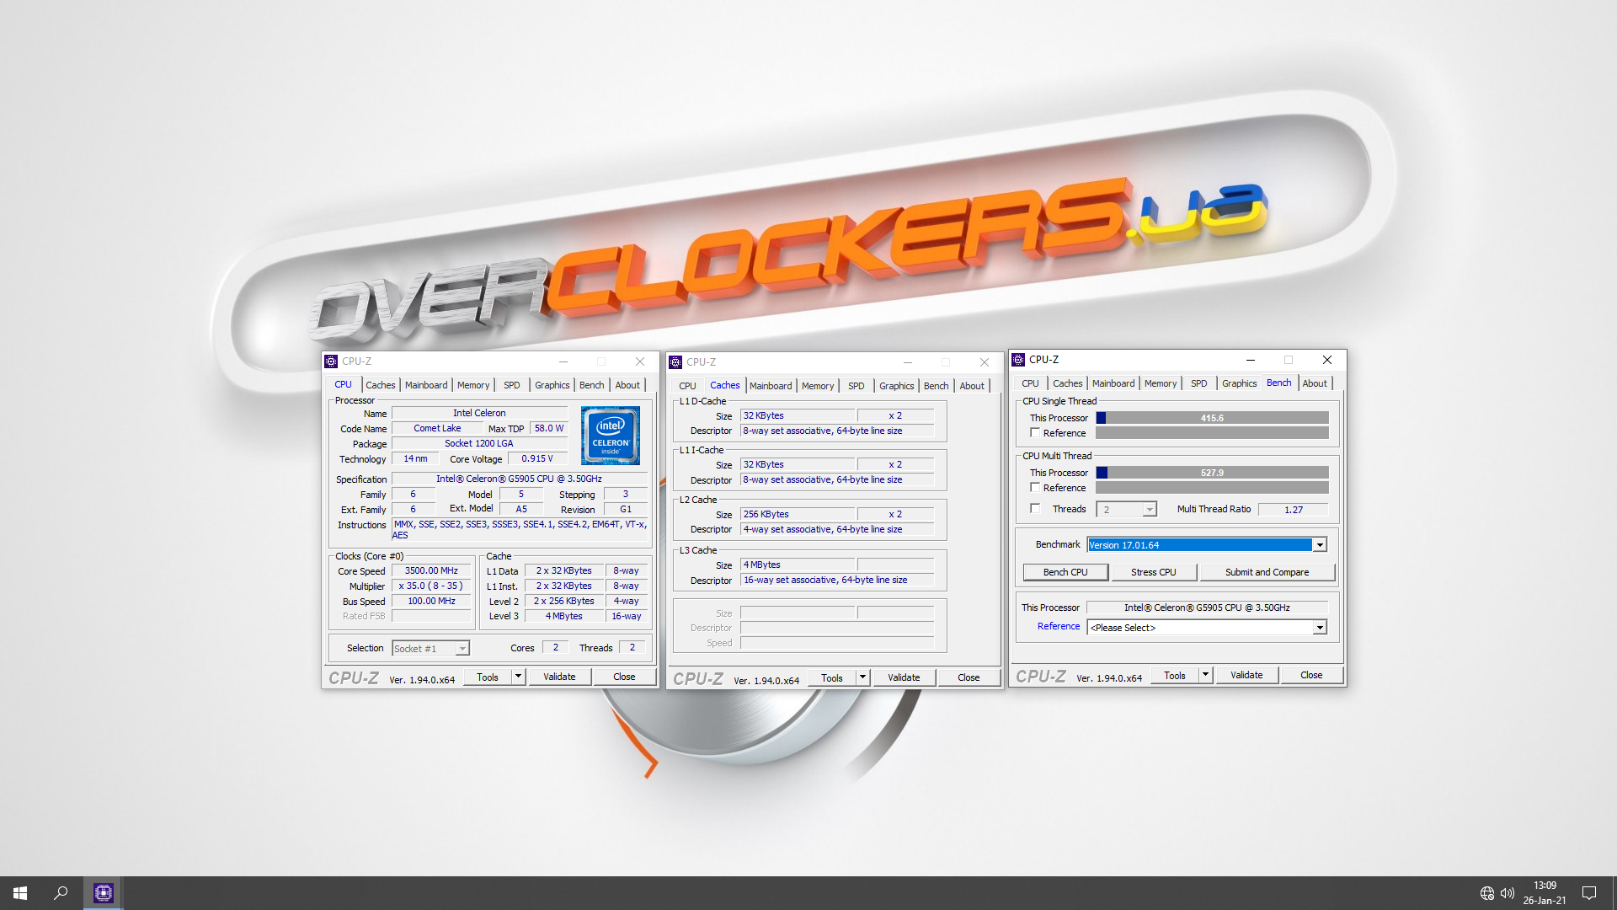The height and width of the screenshot is (910, 1617).
Task: Tick the Threads checkbox in Bench
Action: coord(1035,509)
